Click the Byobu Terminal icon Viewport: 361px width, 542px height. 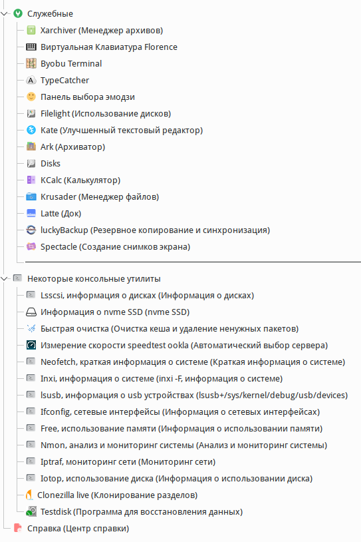click(31, 64)
